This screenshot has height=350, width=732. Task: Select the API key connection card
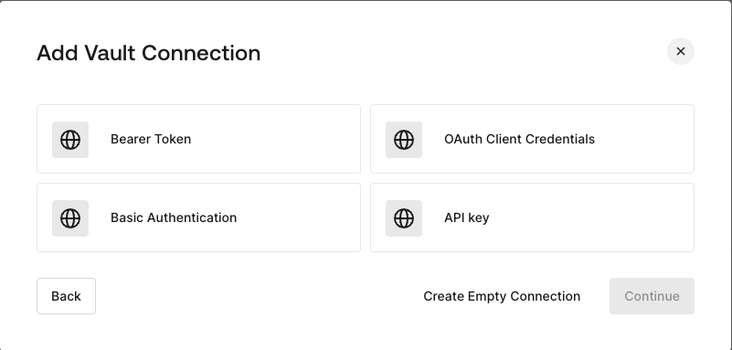(532, 217)
